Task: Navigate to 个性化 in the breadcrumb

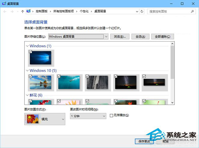Action: point(84,11)
